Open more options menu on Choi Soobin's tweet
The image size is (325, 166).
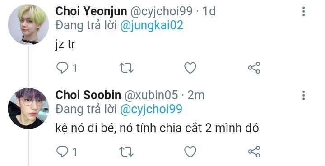click(x=304, y=95)
